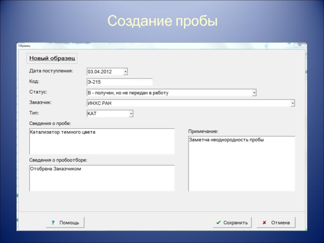324x243 pixels.
Task: Click the green checkmark Save icon
Action: pyautogui.click(x=218, y=223)
